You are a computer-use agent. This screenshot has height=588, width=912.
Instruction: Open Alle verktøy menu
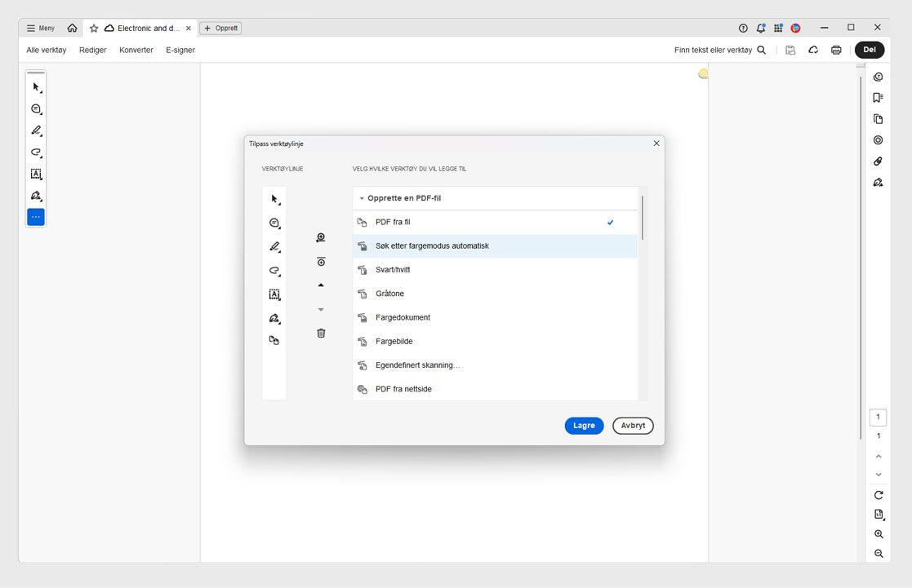[46, 50]
